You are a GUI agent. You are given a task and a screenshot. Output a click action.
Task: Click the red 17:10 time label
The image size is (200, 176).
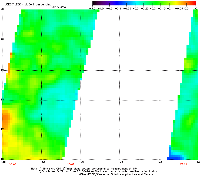183,164
